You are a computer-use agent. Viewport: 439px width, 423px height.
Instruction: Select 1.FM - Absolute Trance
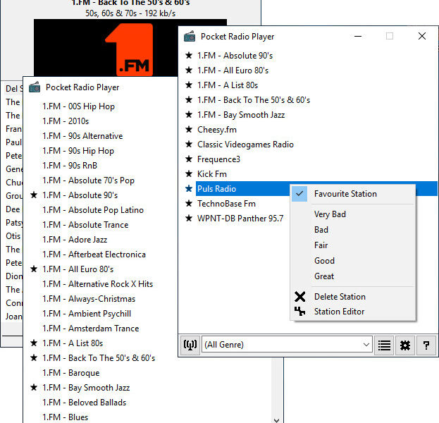[85, 225]
